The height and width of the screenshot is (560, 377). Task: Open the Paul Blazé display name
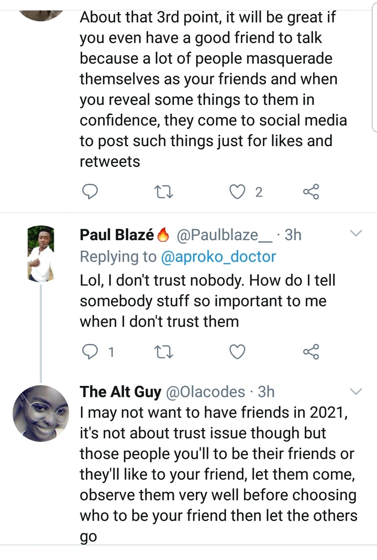tap(116, 234)
